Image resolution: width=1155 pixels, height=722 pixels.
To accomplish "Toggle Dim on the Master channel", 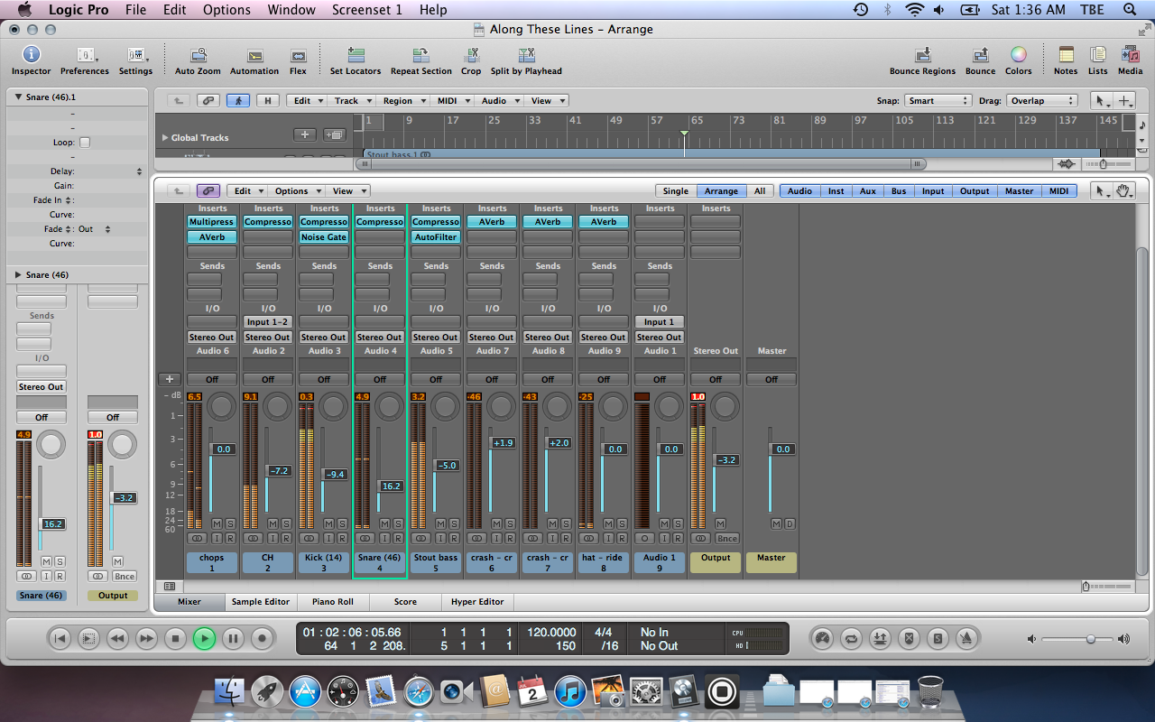I will (790, 523).
